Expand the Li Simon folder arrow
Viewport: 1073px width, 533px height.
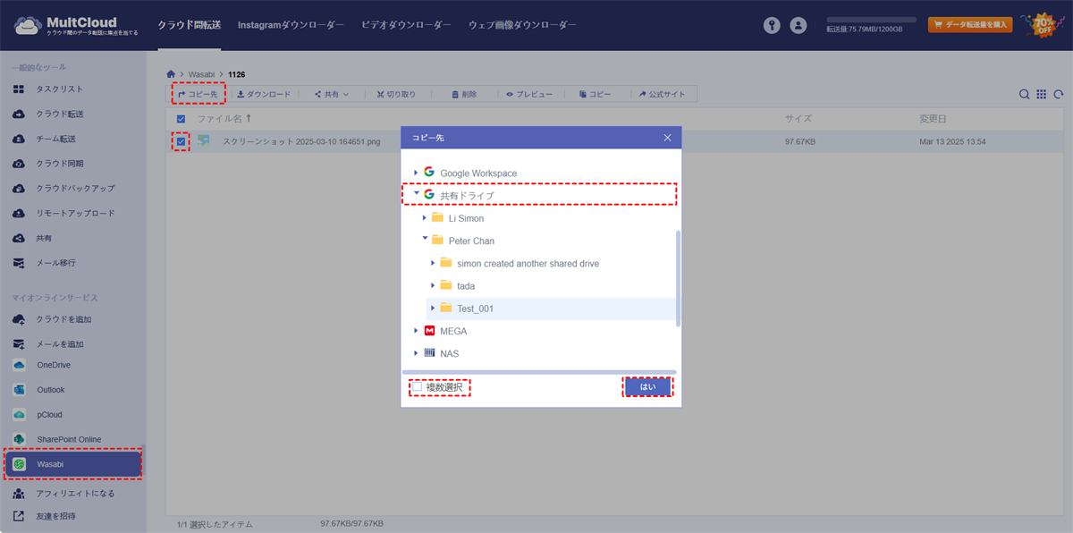425,217
